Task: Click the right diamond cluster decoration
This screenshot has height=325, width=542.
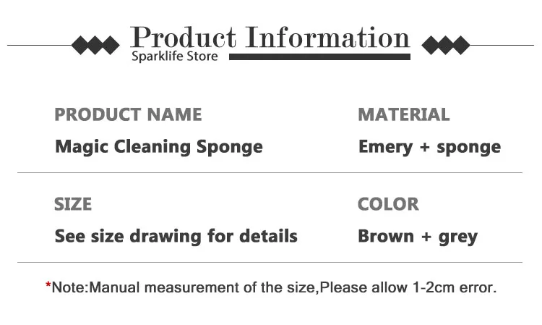Action: click(445, 46)
